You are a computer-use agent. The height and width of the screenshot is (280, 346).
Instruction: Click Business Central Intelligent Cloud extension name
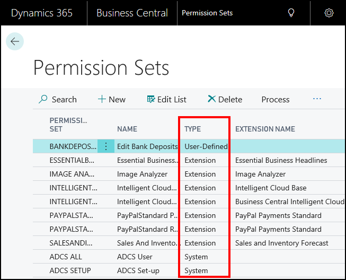290,202
